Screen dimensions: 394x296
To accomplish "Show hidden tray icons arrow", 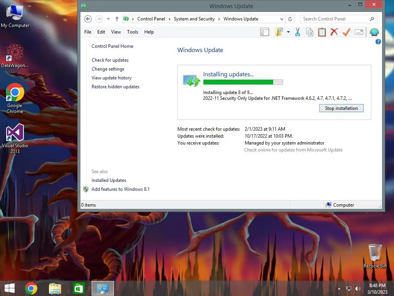I will [339, 289].
